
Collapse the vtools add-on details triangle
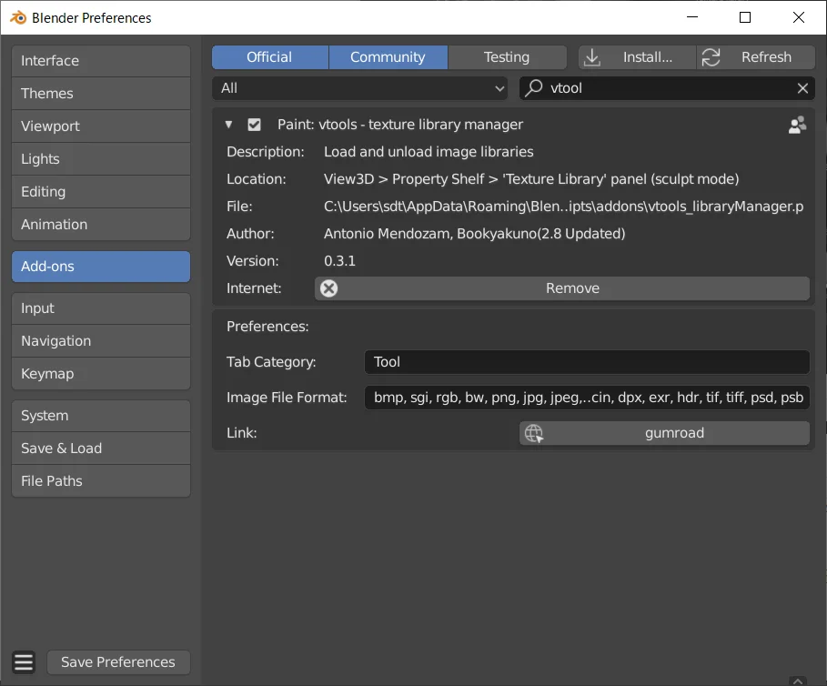point(228,125)
